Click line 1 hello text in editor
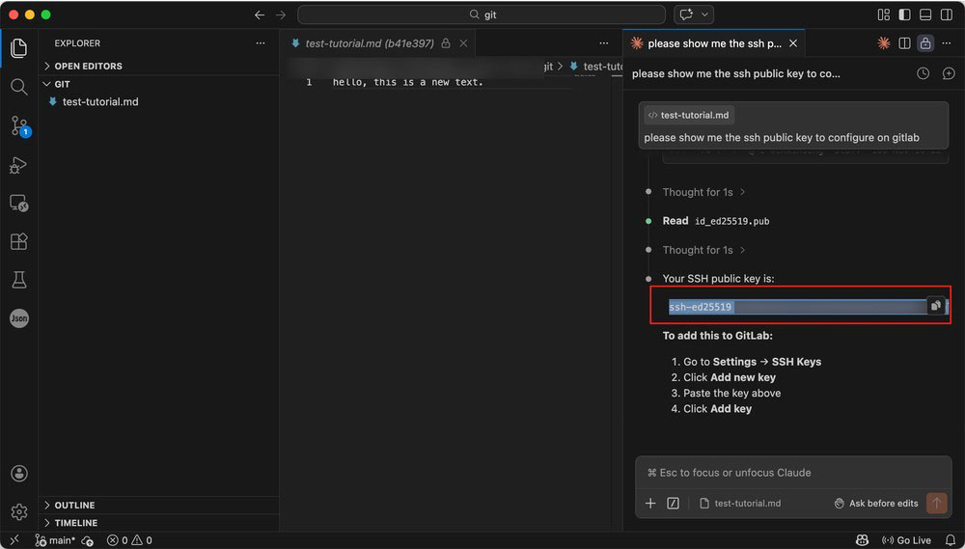Screen dimensions: 965x549 click(x=408, y=82)
